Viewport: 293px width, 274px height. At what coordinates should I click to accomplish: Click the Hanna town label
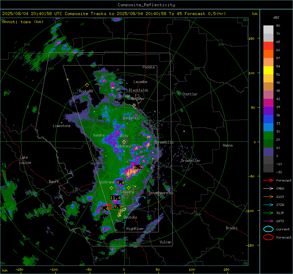[x=228, y=145]
